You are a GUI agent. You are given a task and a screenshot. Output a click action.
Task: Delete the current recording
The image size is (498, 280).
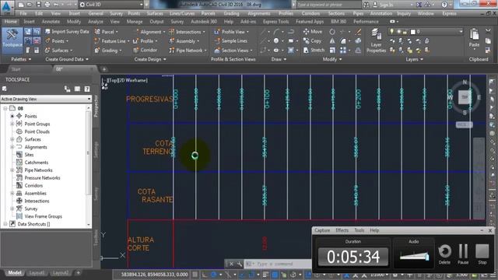click(444, 254)
